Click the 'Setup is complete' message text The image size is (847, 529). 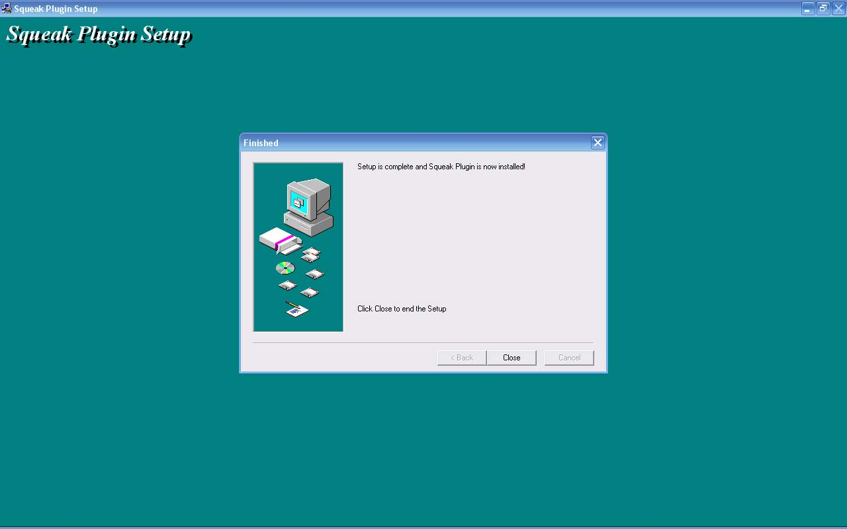click(x=441, y=167)
